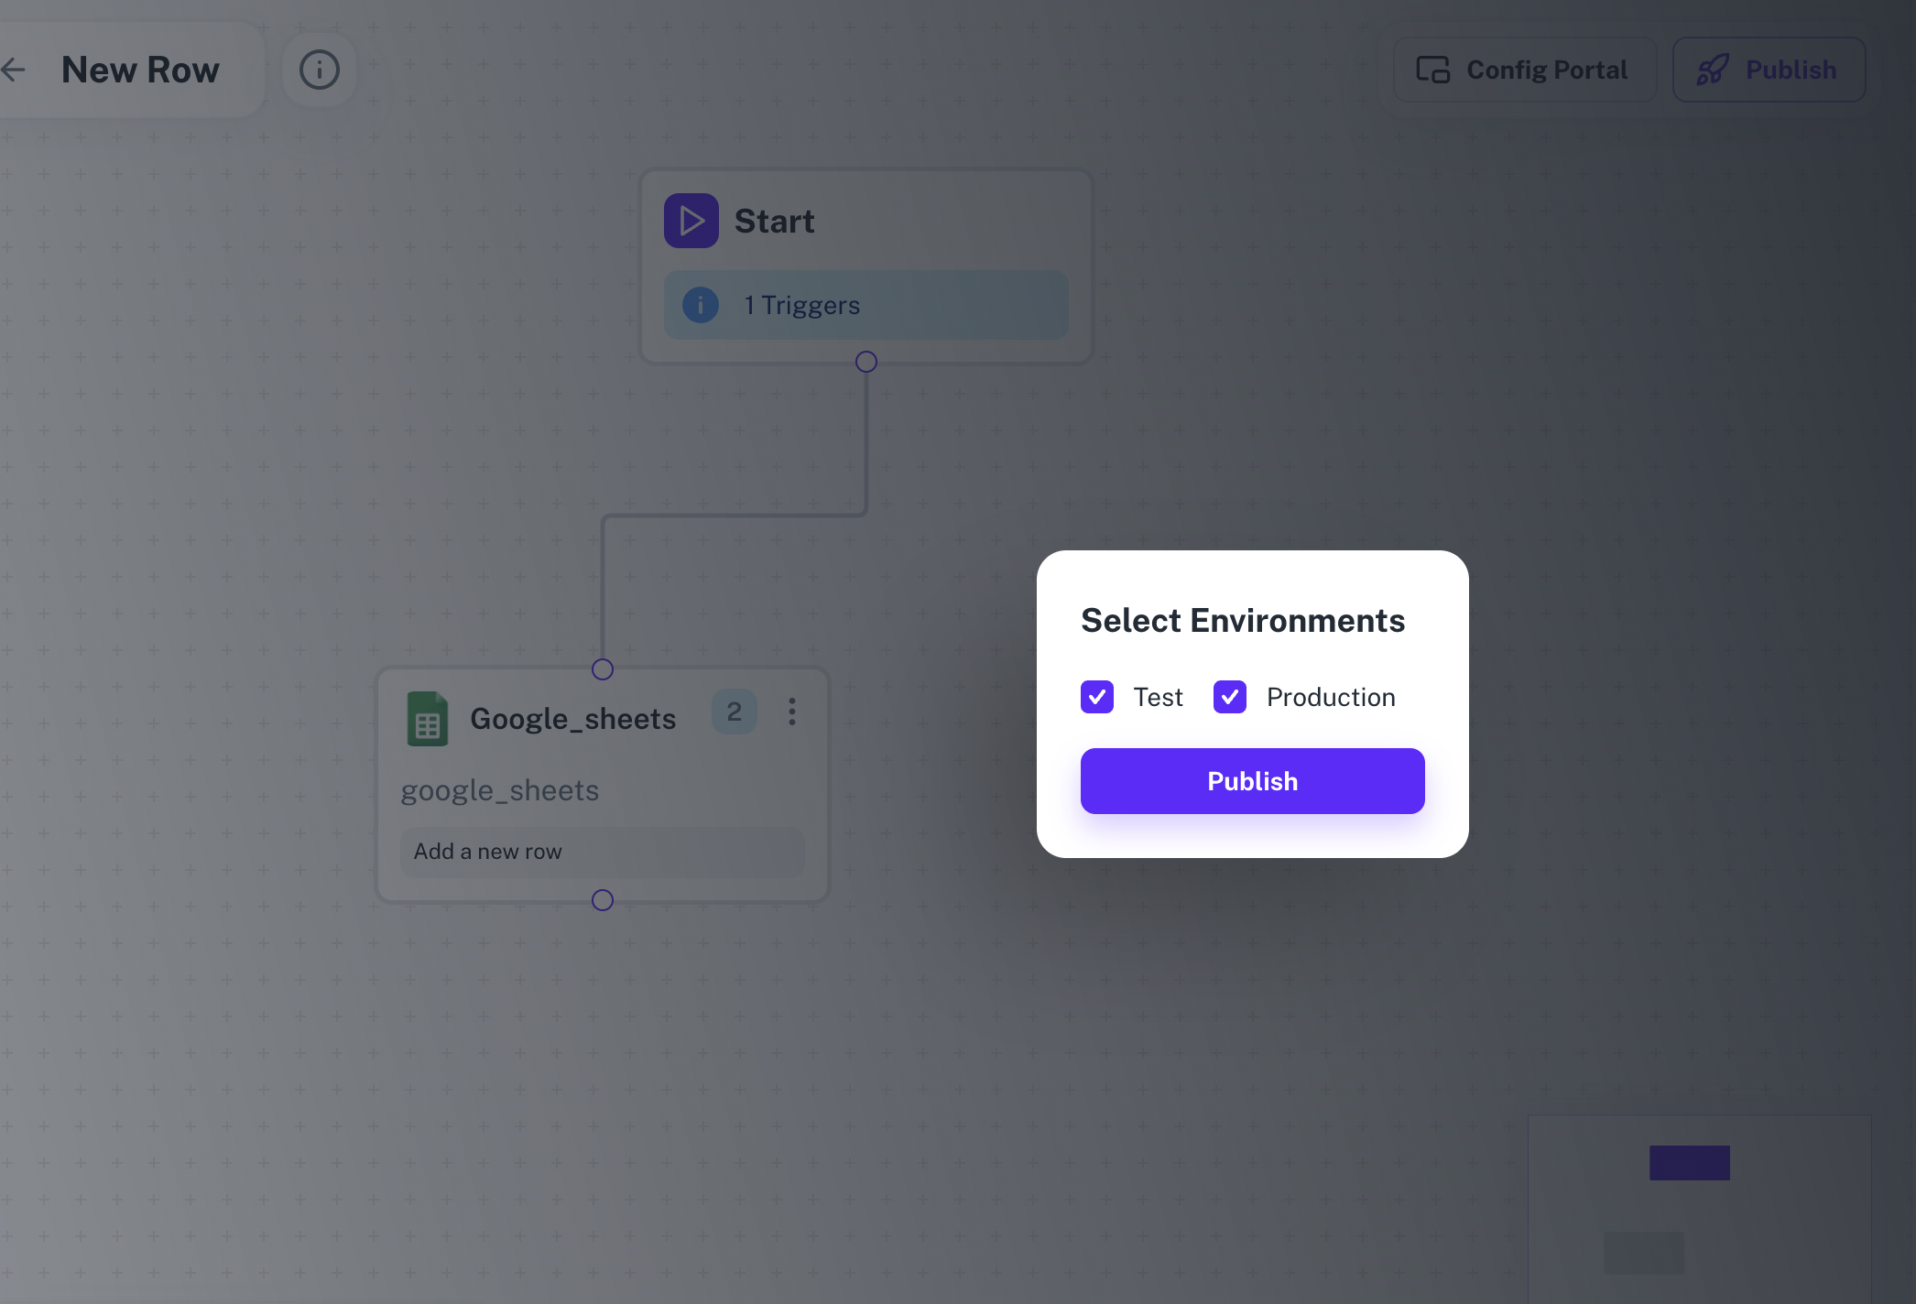The height and width of the screenshot is (1304, 1916).
Task: Select the Google Sheets spreadsheet icon
Action: (427, 718)
